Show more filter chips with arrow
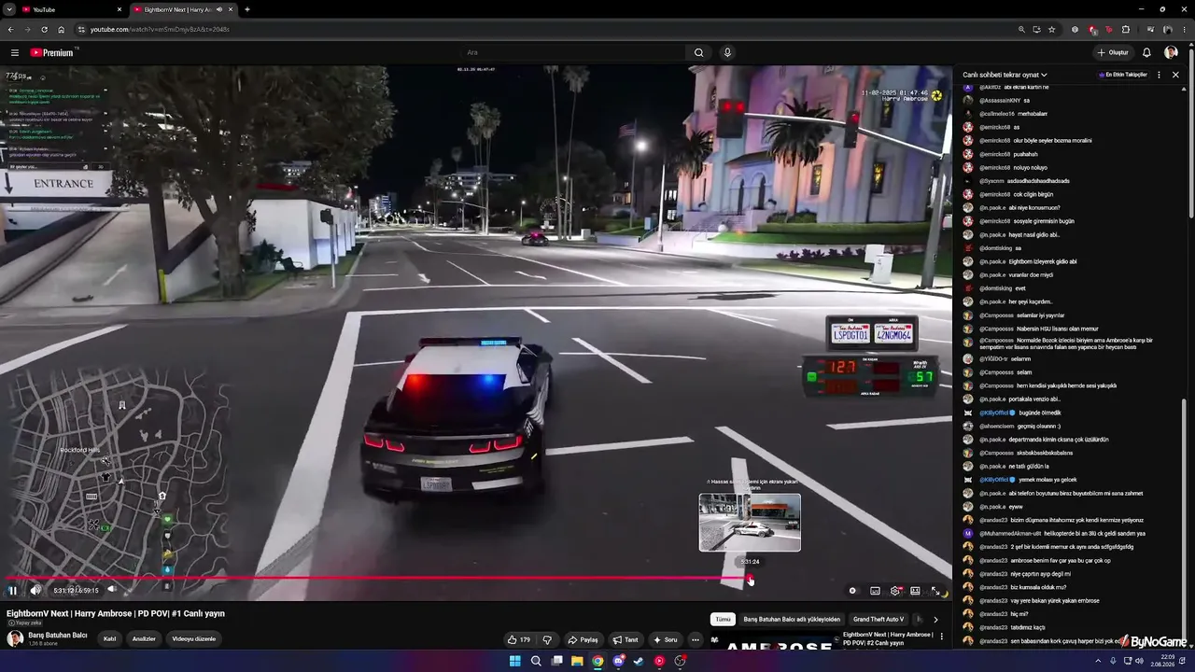 click(935, 619)
